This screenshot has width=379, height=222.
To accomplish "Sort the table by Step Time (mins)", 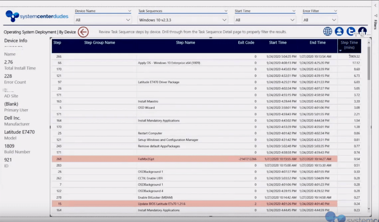I will 349,45.
